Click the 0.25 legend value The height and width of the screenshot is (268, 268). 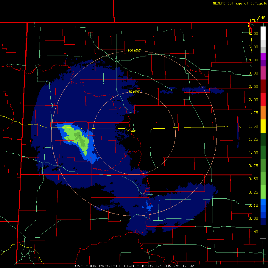click(x=253, y=192)
